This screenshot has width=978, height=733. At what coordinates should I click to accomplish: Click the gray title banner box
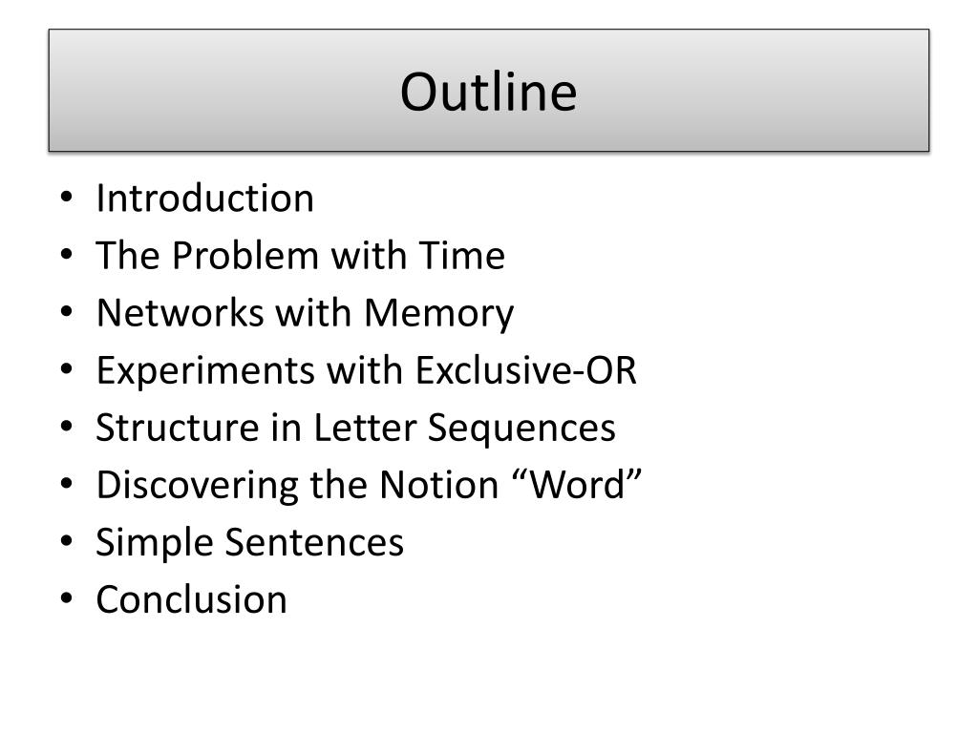(488, 91)
